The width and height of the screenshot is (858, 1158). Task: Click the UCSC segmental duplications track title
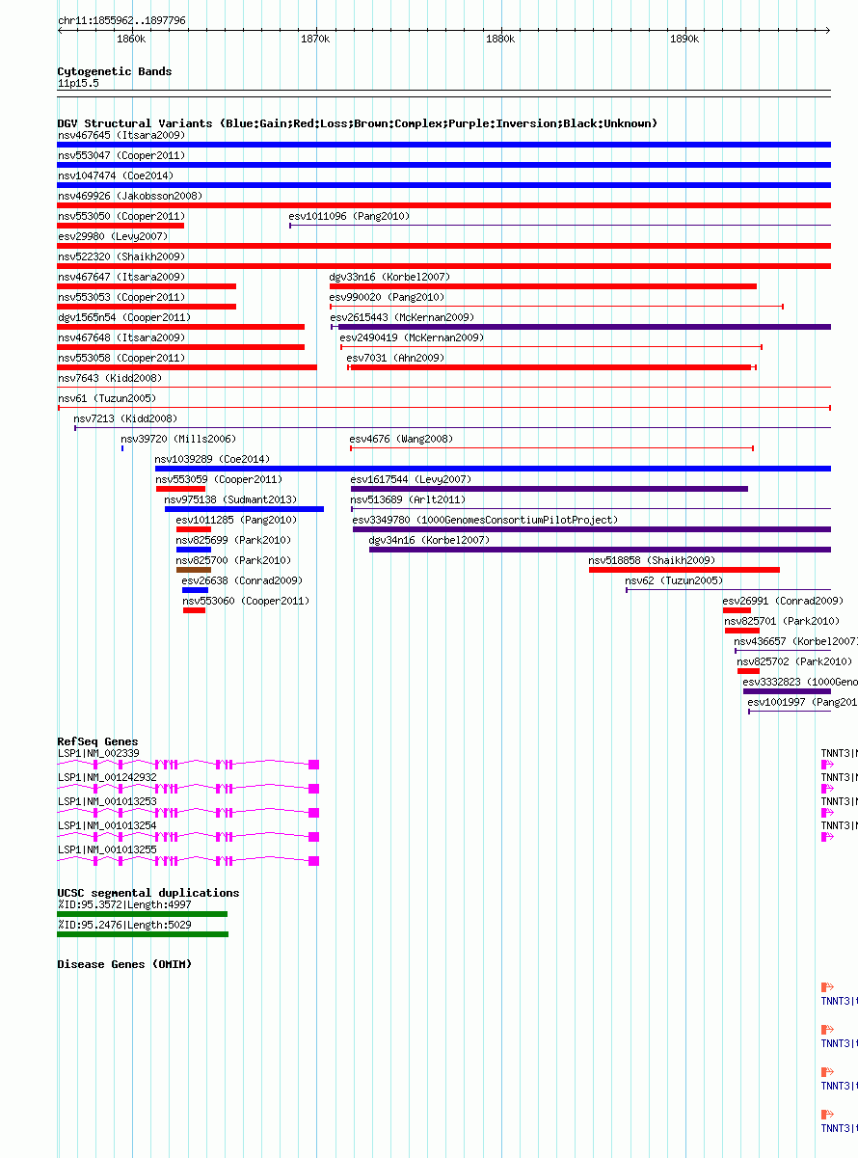pyautogui.click(x=148, y=893)
